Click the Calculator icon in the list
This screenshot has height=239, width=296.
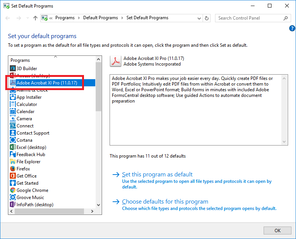(x=13, y=104)
